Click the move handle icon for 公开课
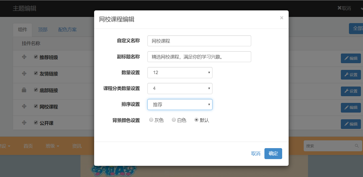363x177 pixels. [x=24, y=123]
